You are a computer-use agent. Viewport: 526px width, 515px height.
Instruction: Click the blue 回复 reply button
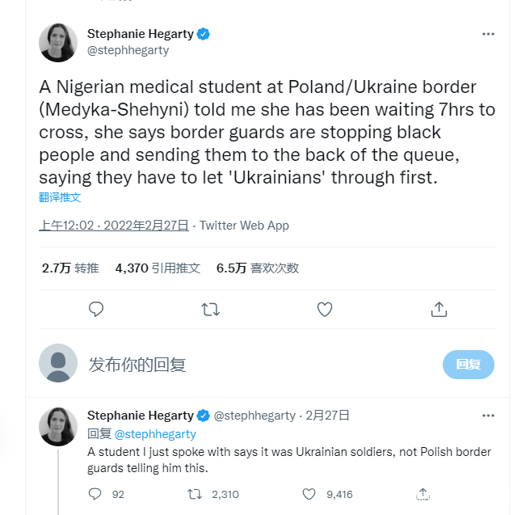(468, 365)
